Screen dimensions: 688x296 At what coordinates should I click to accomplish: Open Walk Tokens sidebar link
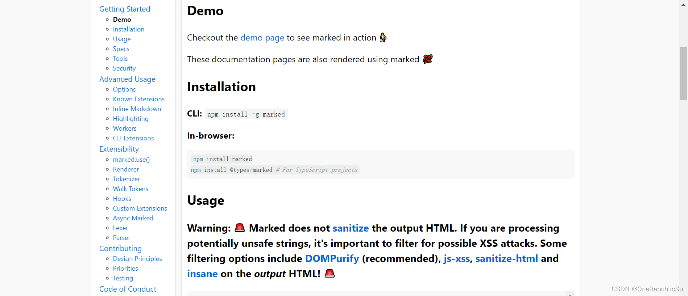pos(130,189)
